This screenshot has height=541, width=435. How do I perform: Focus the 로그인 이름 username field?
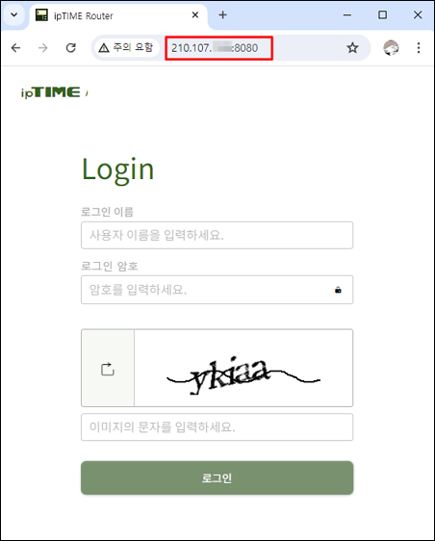click(217, 235)
